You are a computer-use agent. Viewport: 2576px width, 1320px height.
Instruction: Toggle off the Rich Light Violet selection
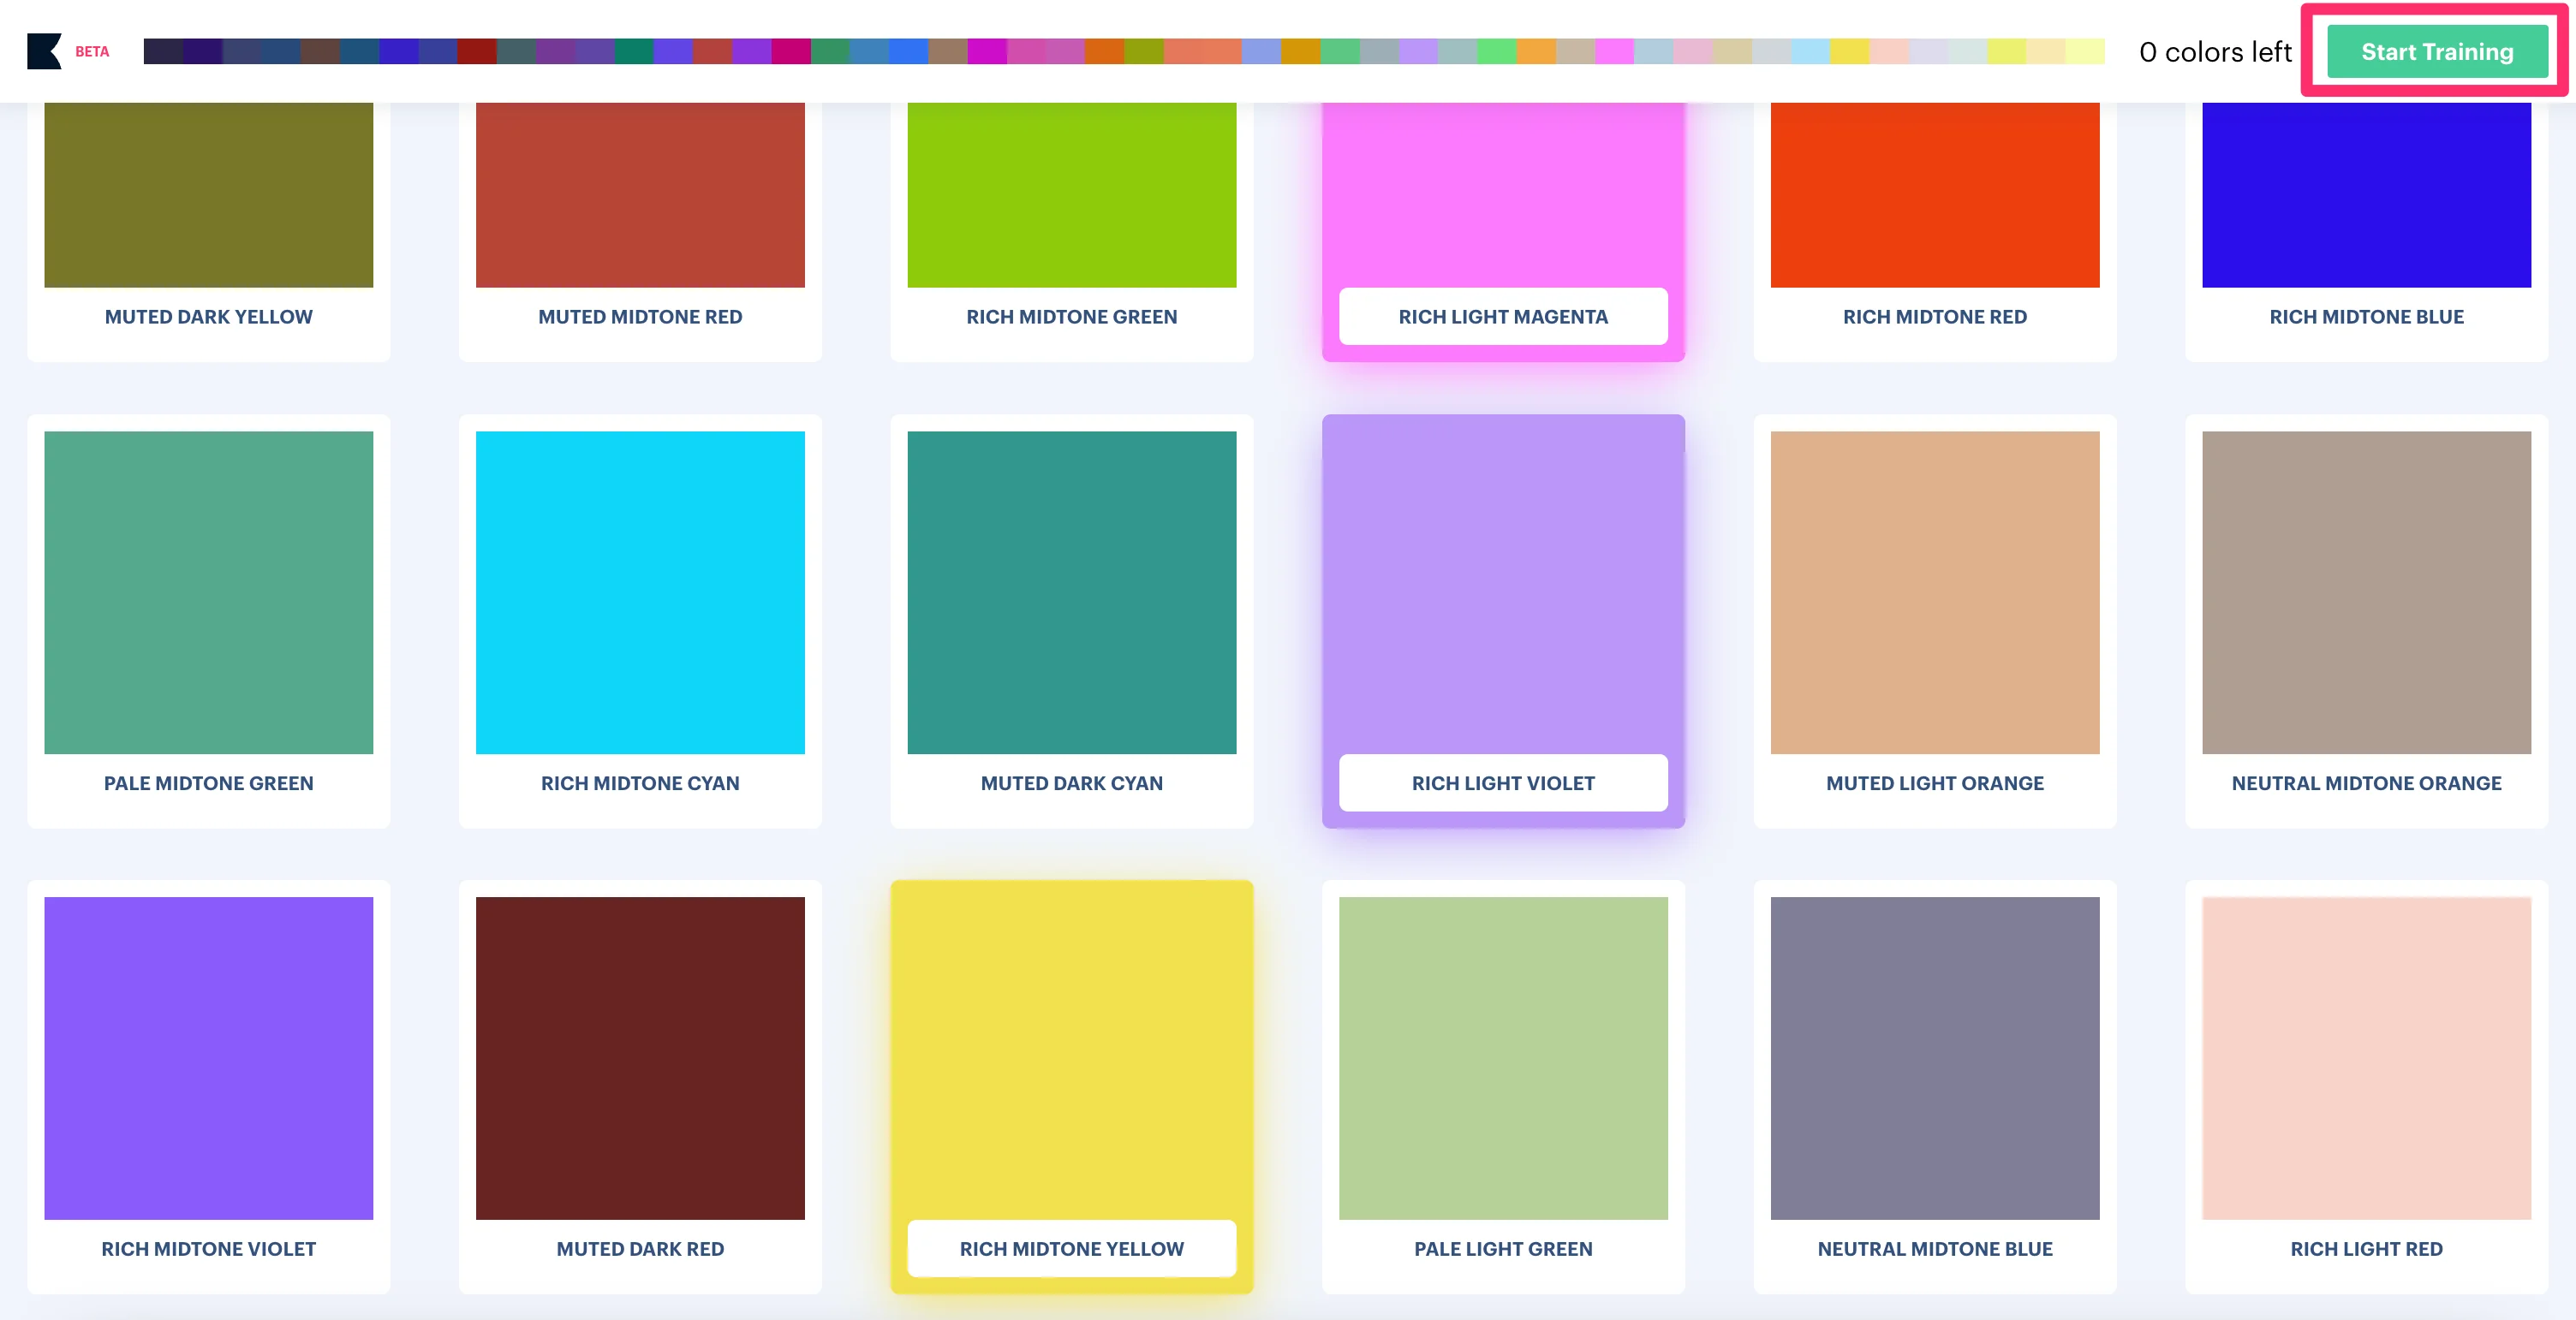tap(1502, 592)
